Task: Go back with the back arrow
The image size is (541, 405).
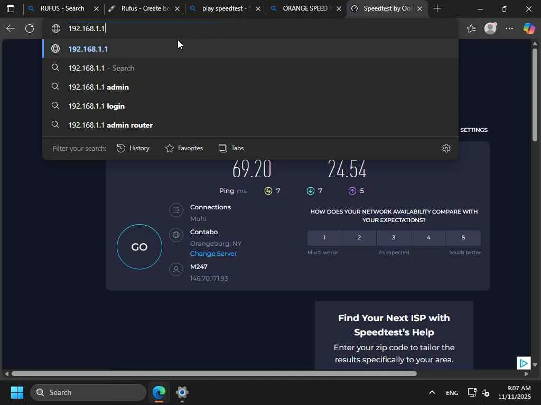Action: click(11, 28)
